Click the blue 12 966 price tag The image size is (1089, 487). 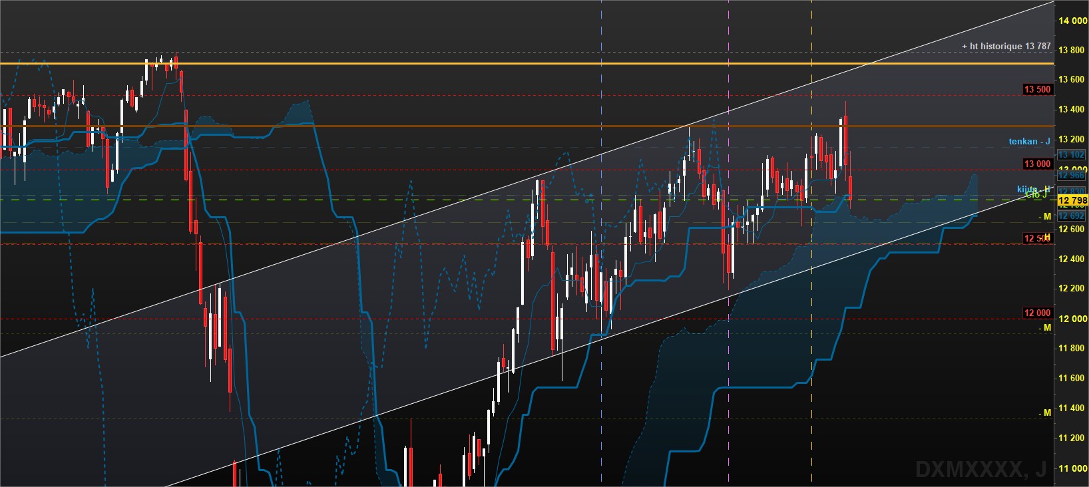1072,175
